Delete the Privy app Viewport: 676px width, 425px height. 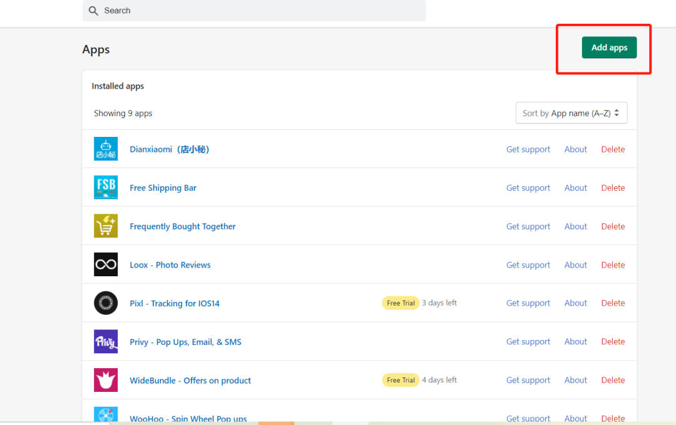coord(613,341)
